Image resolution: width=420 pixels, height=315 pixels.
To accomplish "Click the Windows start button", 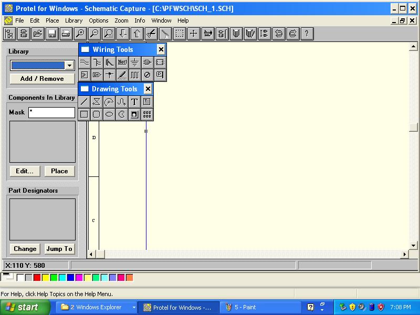I will pos(25,307).
